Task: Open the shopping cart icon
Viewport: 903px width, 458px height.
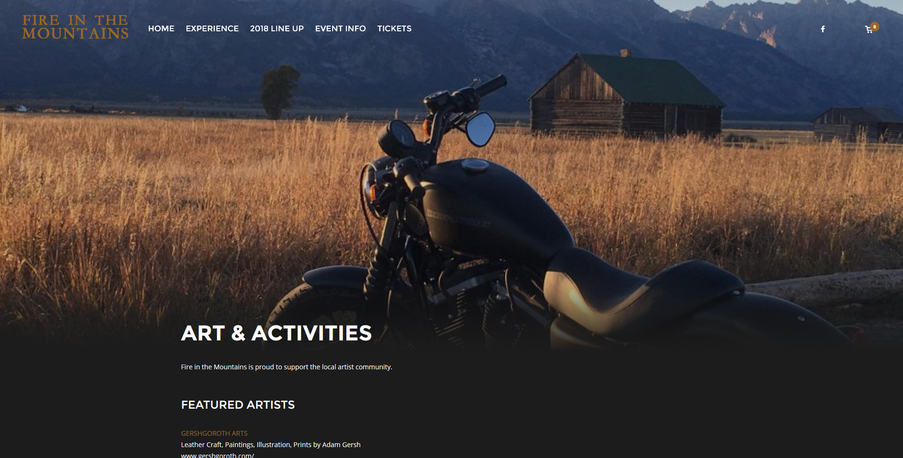Action: point(869,29)
